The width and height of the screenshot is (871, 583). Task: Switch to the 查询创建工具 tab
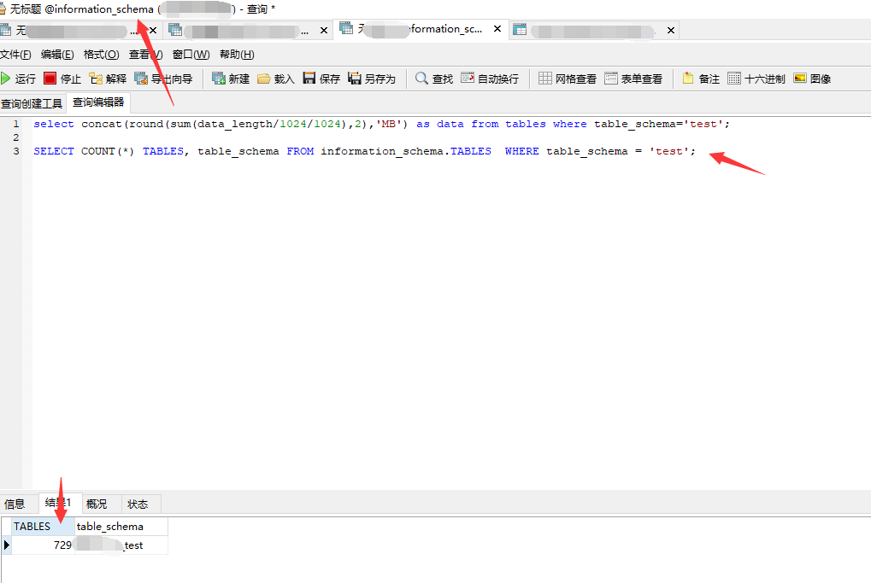[x=32, y=104]
